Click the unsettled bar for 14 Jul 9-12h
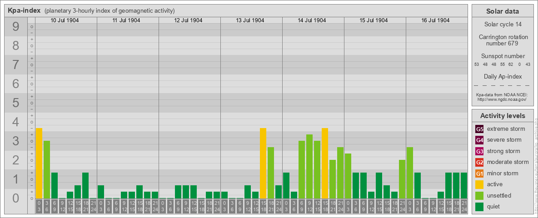The height and width of the screenshot is (218, 538). pyautogui.click(x=309, y=167)
